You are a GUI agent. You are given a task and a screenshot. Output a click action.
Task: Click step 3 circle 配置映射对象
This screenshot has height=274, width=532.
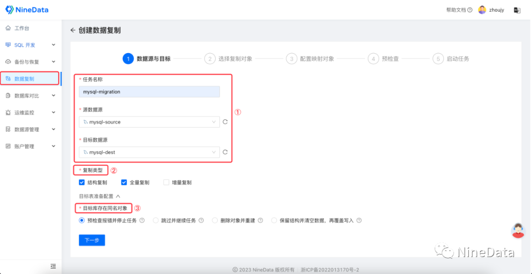click(x=292, y=59)
